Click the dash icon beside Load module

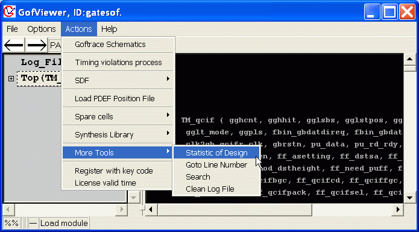point(33,223)
